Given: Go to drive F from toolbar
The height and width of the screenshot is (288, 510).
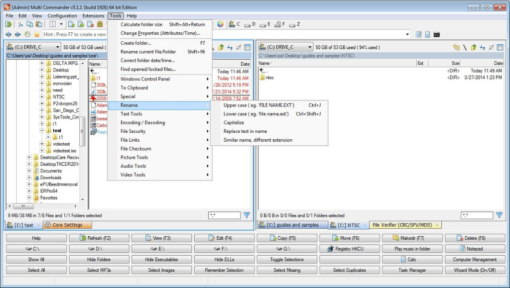Looking at the screenshot, I should (280, 24).
